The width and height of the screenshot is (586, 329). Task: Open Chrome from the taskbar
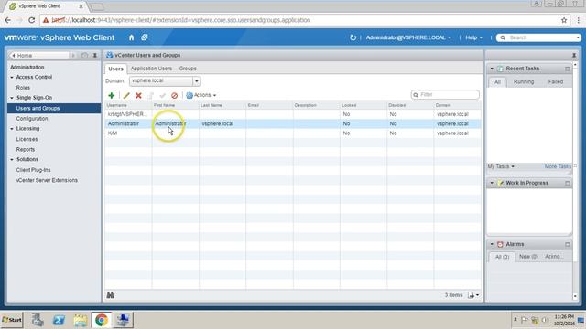pos(102,320)
